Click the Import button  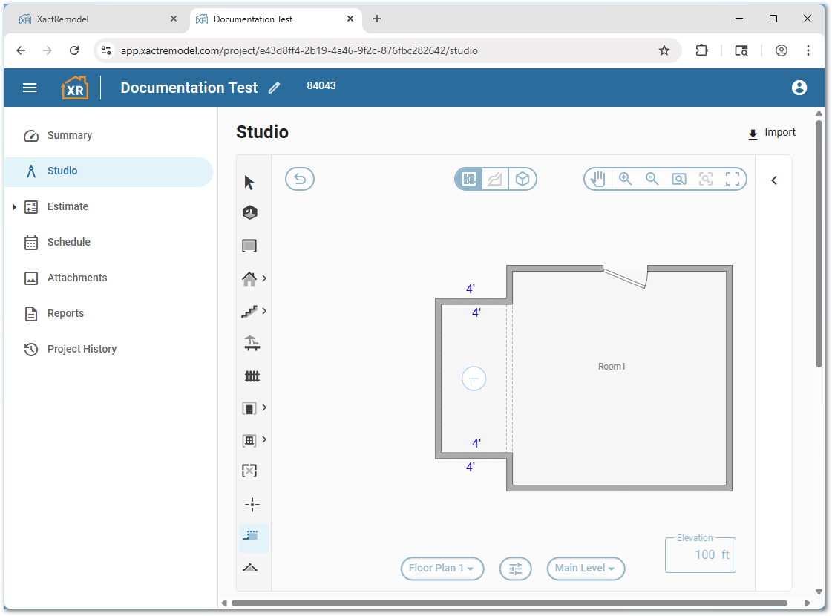(x=771, y=133)
